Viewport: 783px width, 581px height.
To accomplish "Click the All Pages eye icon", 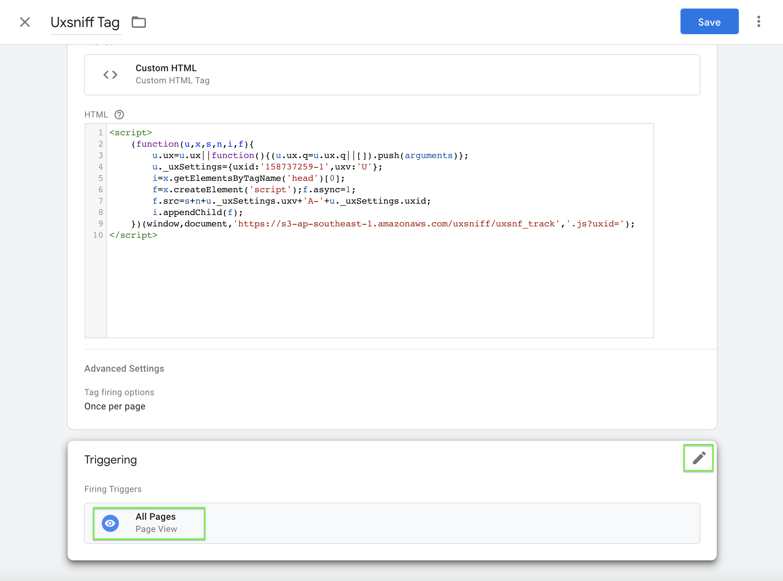I will tap(110, 523).
